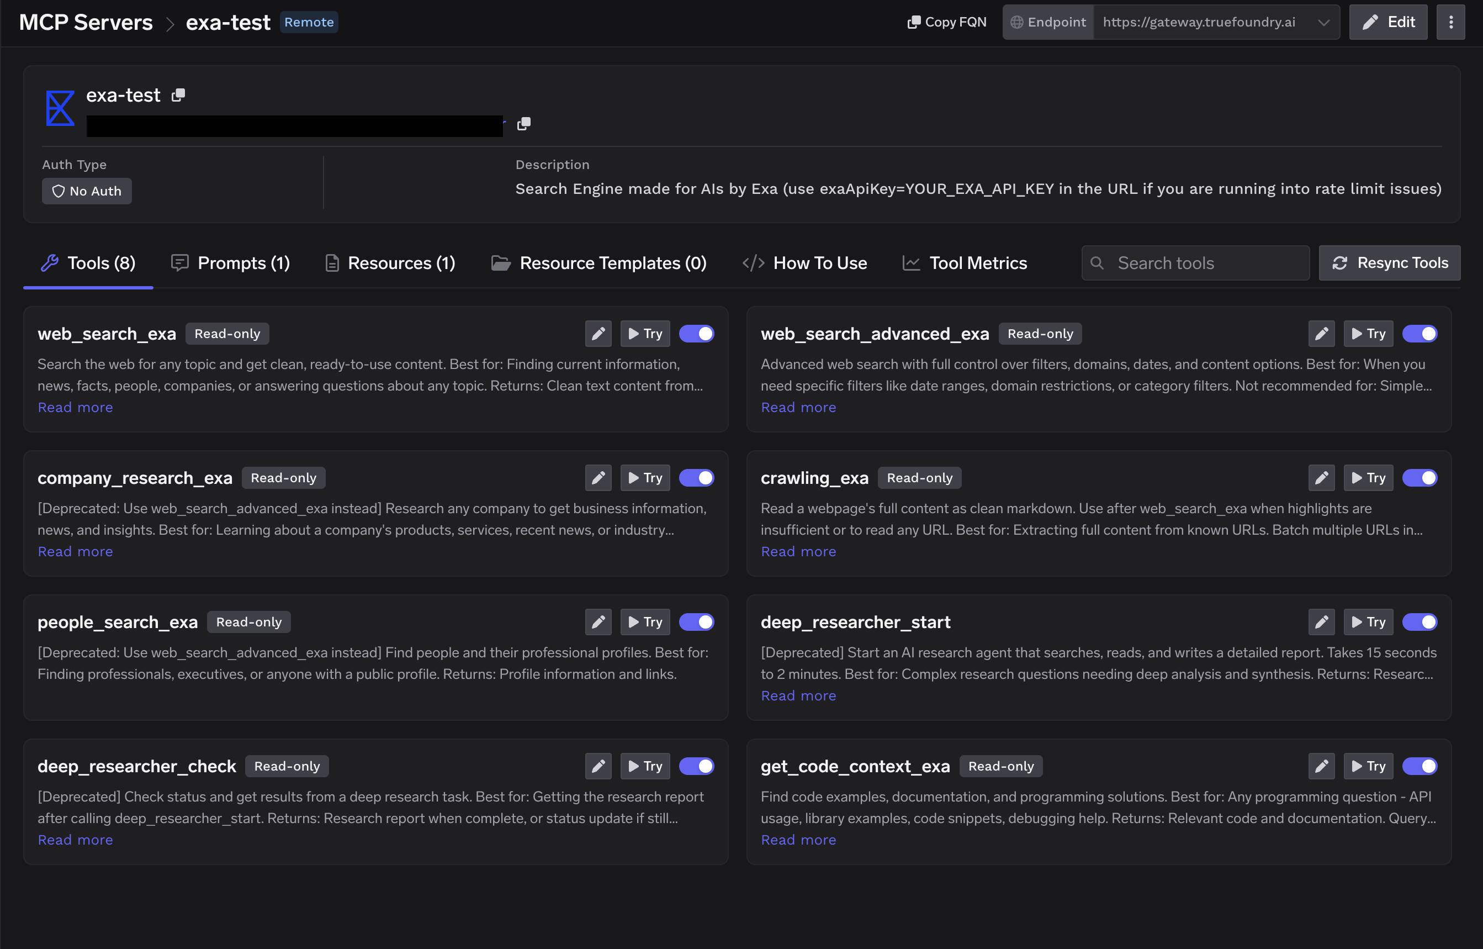1483x949 pixels.
Task: Open the How To Use tab
Action: [804, 263]
